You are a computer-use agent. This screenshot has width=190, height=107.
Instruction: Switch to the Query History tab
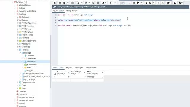[72, 11]
